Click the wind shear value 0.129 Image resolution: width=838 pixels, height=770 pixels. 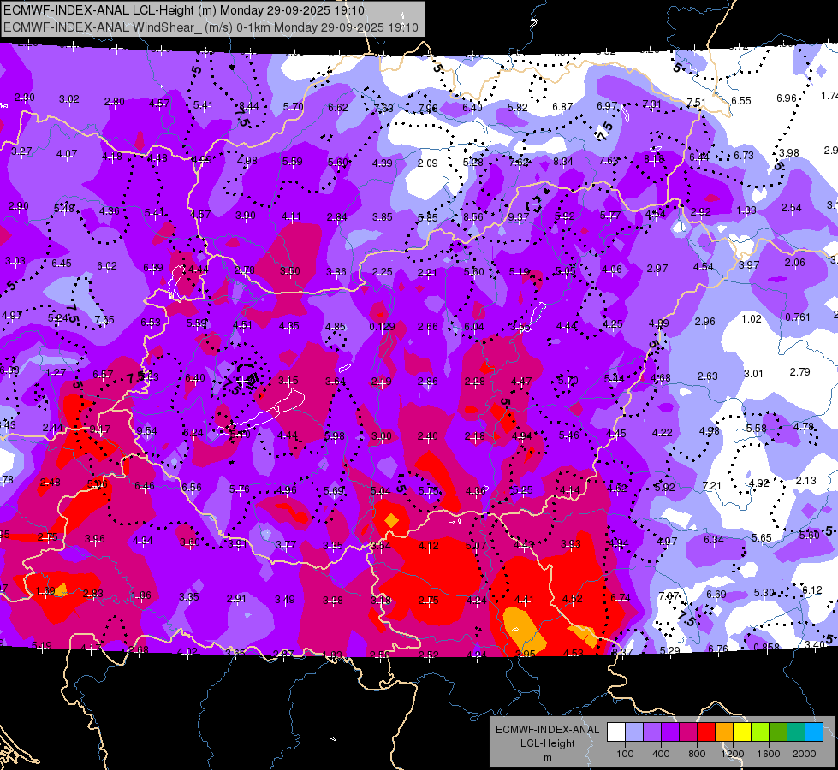tap(382, 327)
